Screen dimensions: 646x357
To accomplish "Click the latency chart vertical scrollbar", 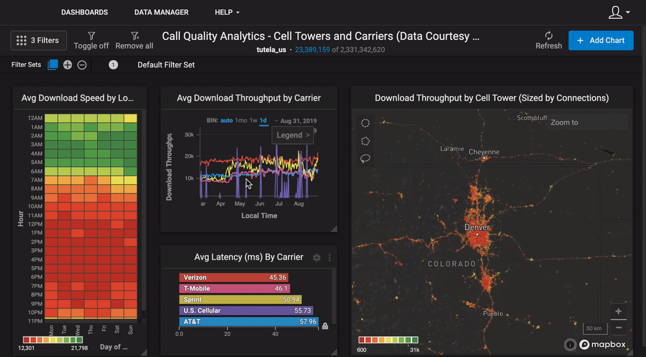I will click(x=333, y=296).
